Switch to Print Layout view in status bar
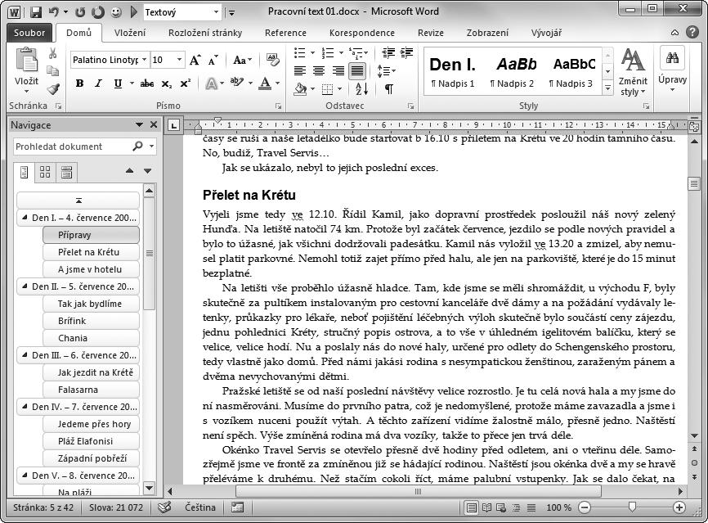The image size is (708, 523). [472, 507]
